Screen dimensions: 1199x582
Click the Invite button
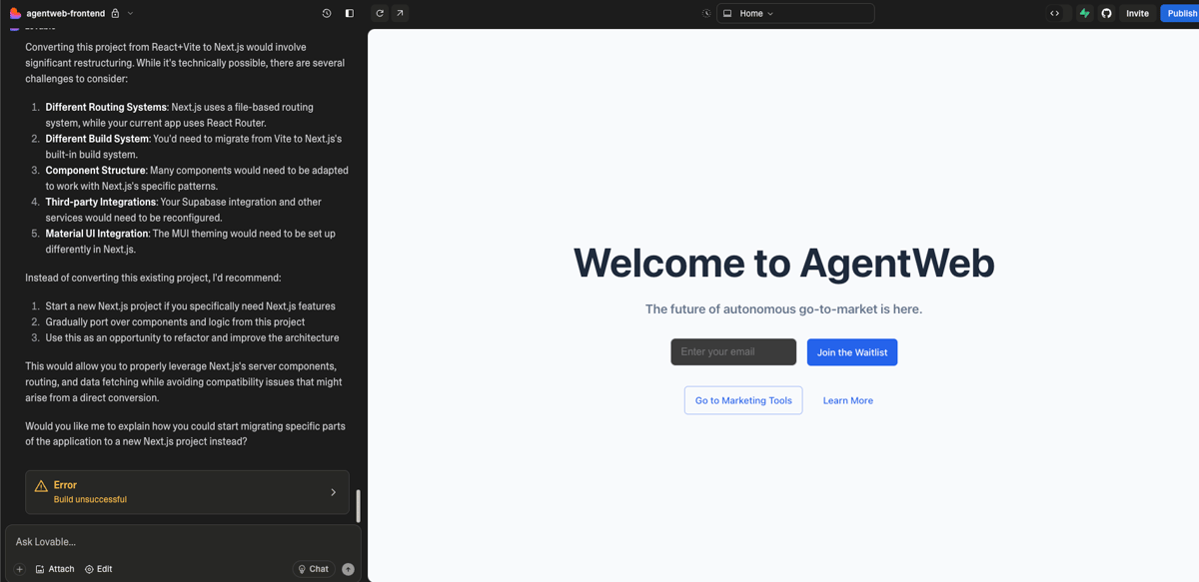[1137, 13]
